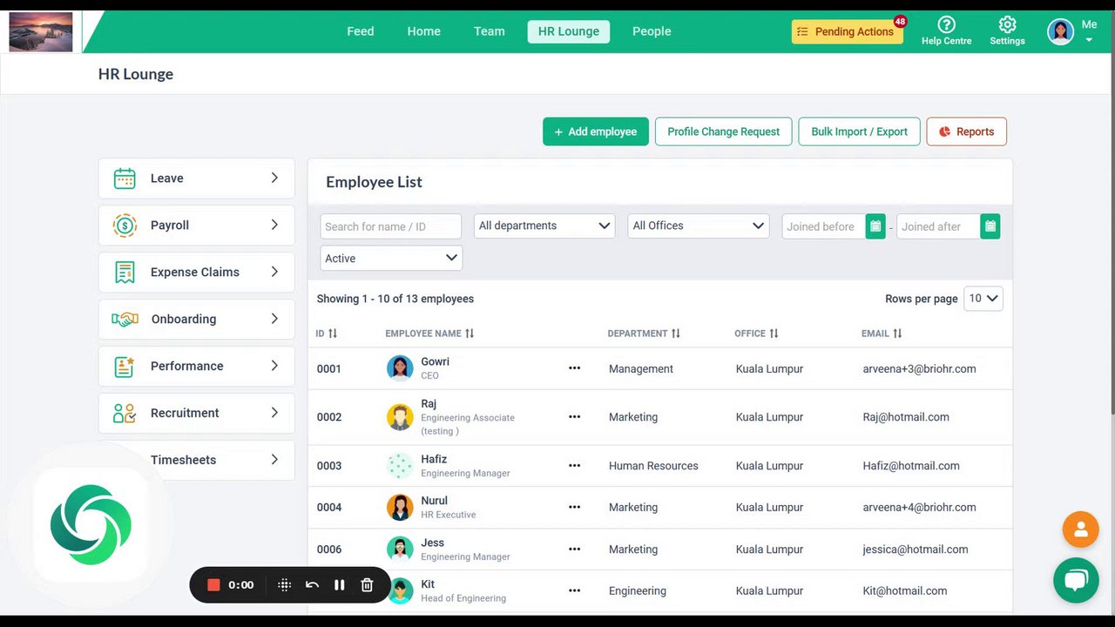Click the Human Resources department cell
The width and height of the screenshot is (1115, 627).
(653, 466)
